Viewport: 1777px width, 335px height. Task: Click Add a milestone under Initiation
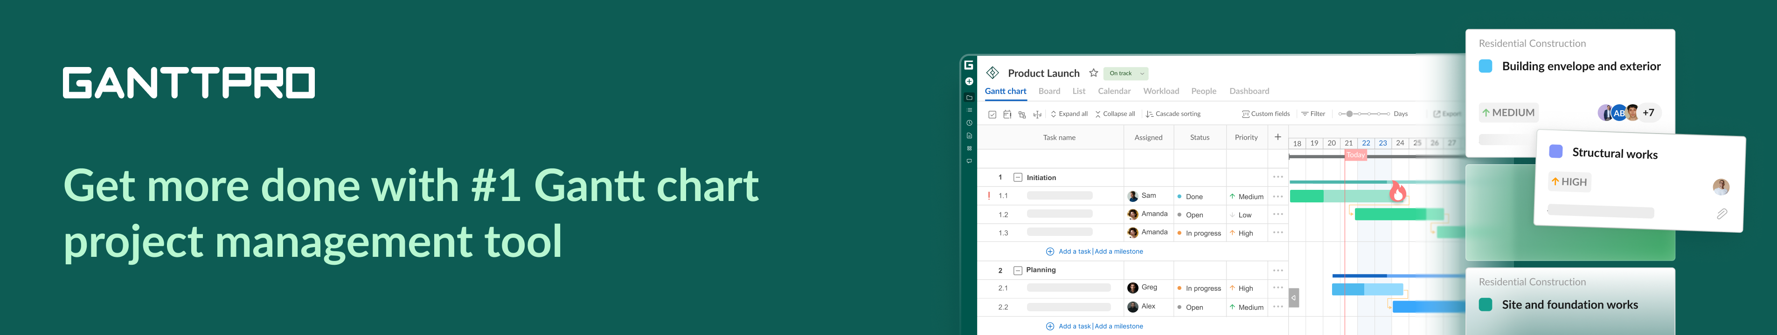coord(1119,252)
